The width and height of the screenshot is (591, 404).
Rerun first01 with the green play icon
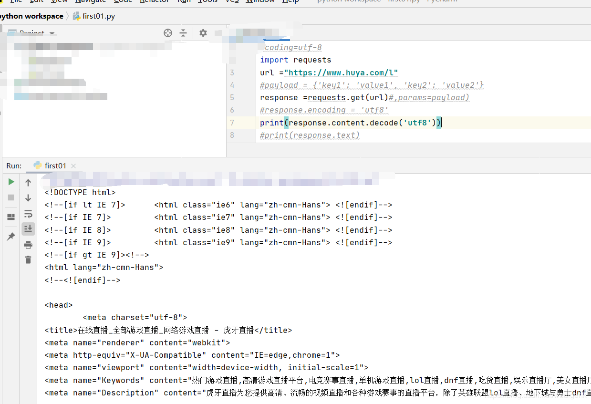[x=11, y=182]
